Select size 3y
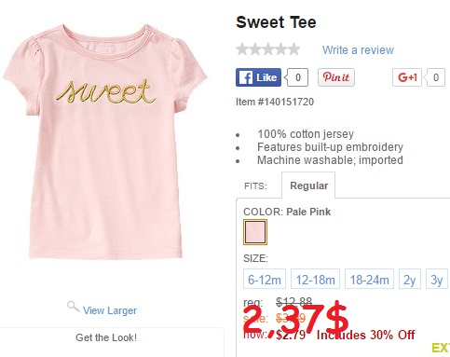The height and width of the screenshot is (357, 450). click(437, 280)
